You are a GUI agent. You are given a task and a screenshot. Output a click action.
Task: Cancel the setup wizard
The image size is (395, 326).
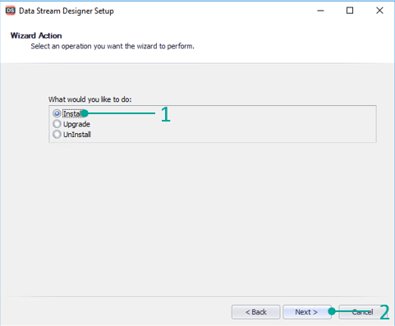tap(360, 312)
